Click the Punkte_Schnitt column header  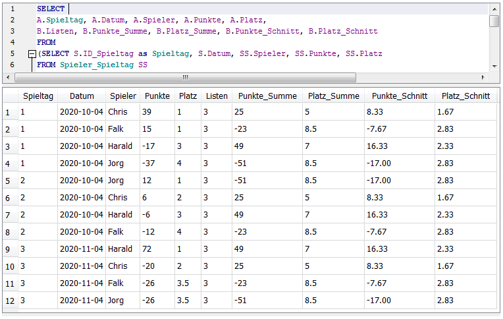(x=400, y=96)
